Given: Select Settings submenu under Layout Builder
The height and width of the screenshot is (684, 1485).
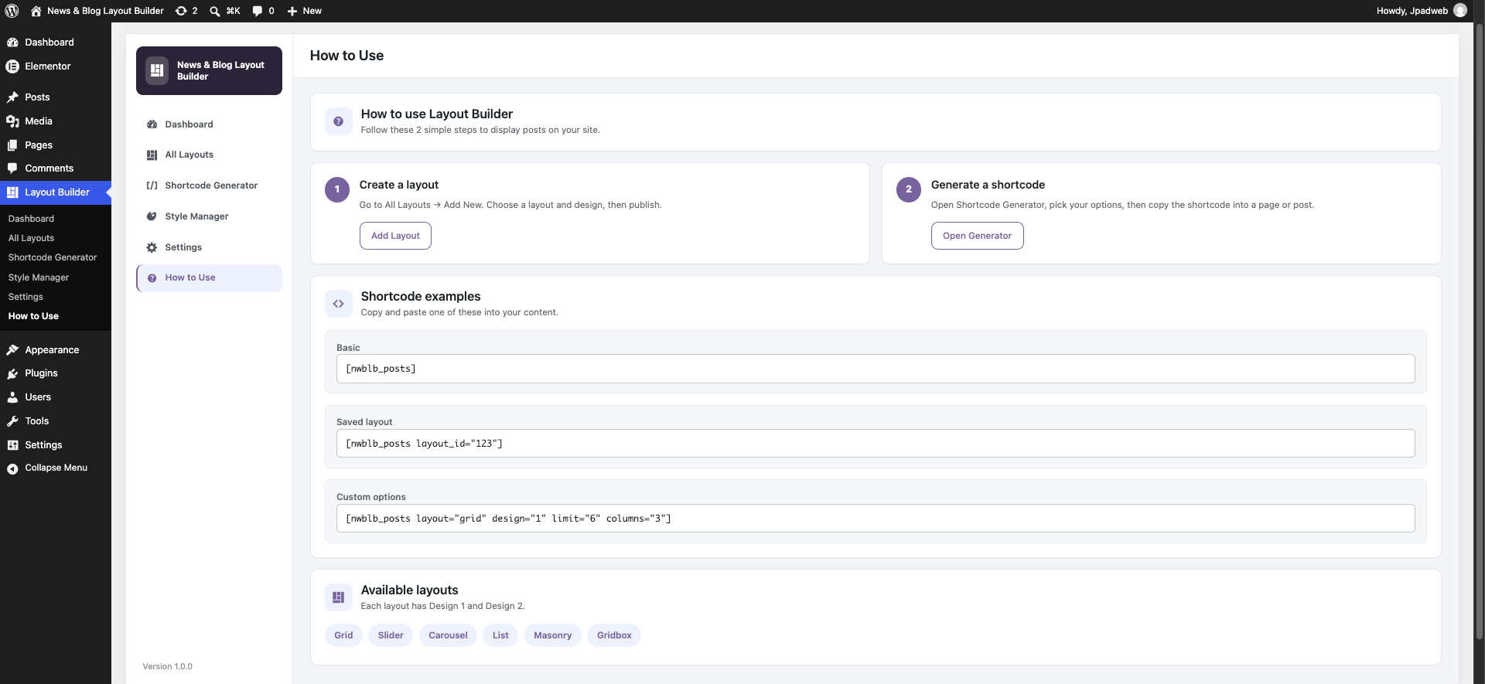Looking at the screenshot, I should [x=26, y=297].
